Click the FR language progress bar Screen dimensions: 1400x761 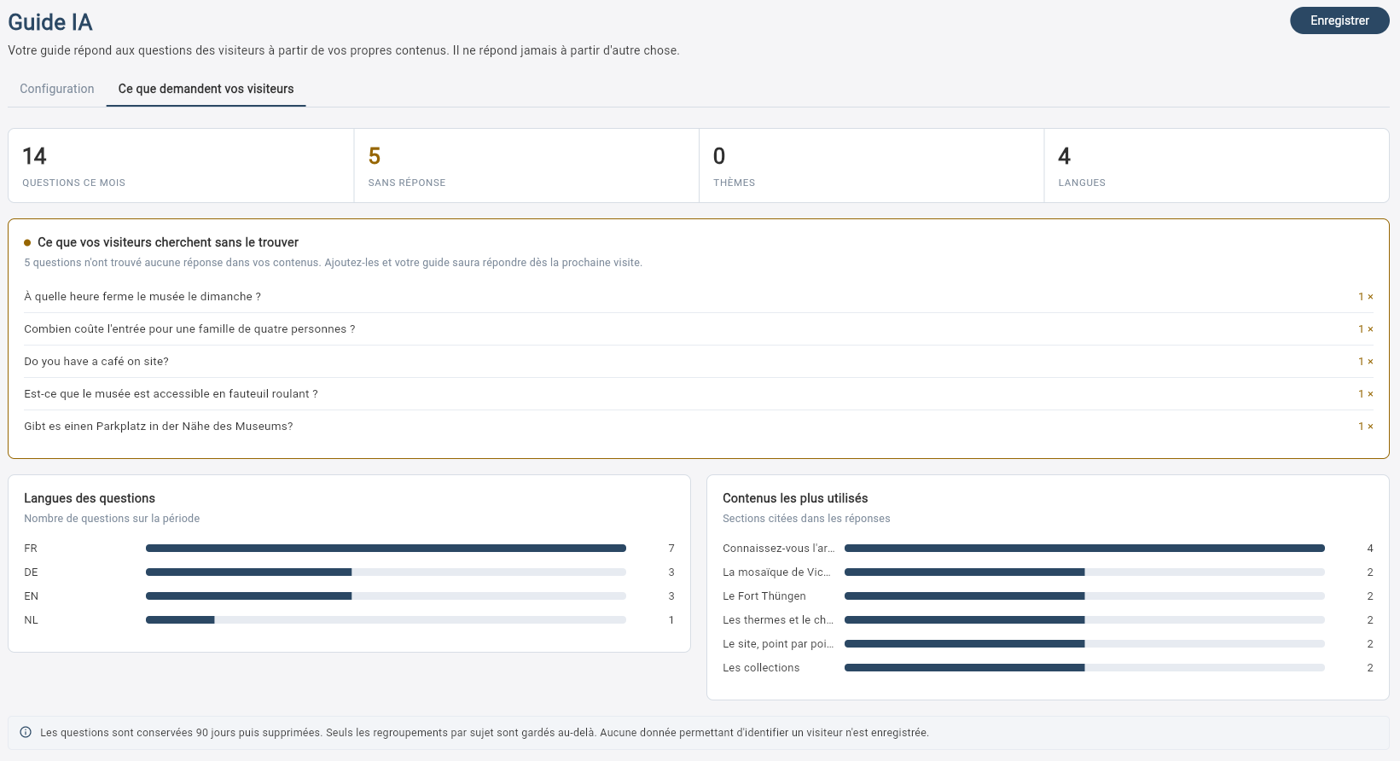click(386, 549)
